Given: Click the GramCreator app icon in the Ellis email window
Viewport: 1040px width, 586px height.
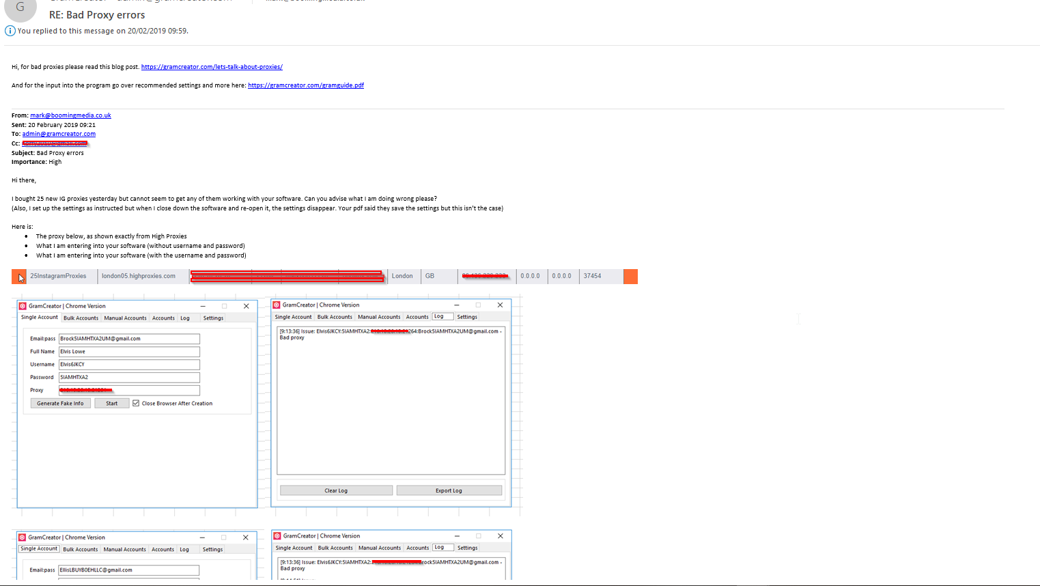Looking at the screenshot, I should [x=22, y=538].
